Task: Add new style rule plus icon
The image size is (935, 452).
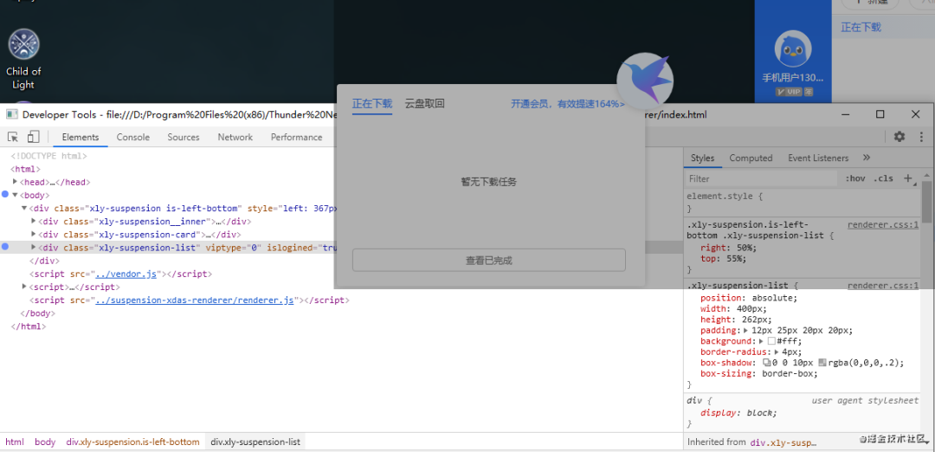Action: (x=908, y=178)
